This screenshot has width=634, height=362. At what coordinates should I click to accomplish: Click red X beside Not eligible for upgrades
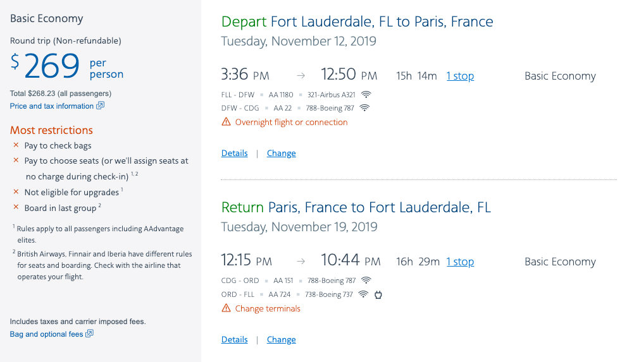click(x=16, y=192)
